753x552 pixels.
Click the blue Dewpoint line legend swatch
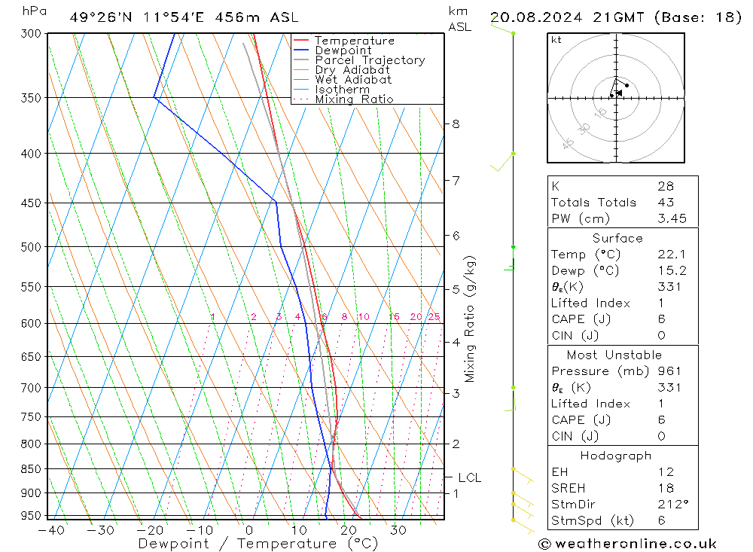click(x=301, y=50)
